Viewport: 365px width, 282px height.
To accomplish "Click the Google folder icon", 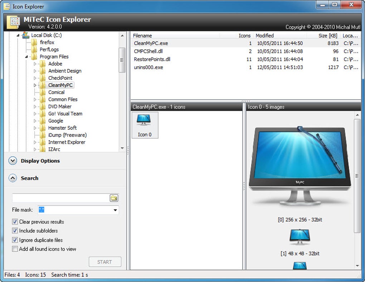I will point(43,121).
